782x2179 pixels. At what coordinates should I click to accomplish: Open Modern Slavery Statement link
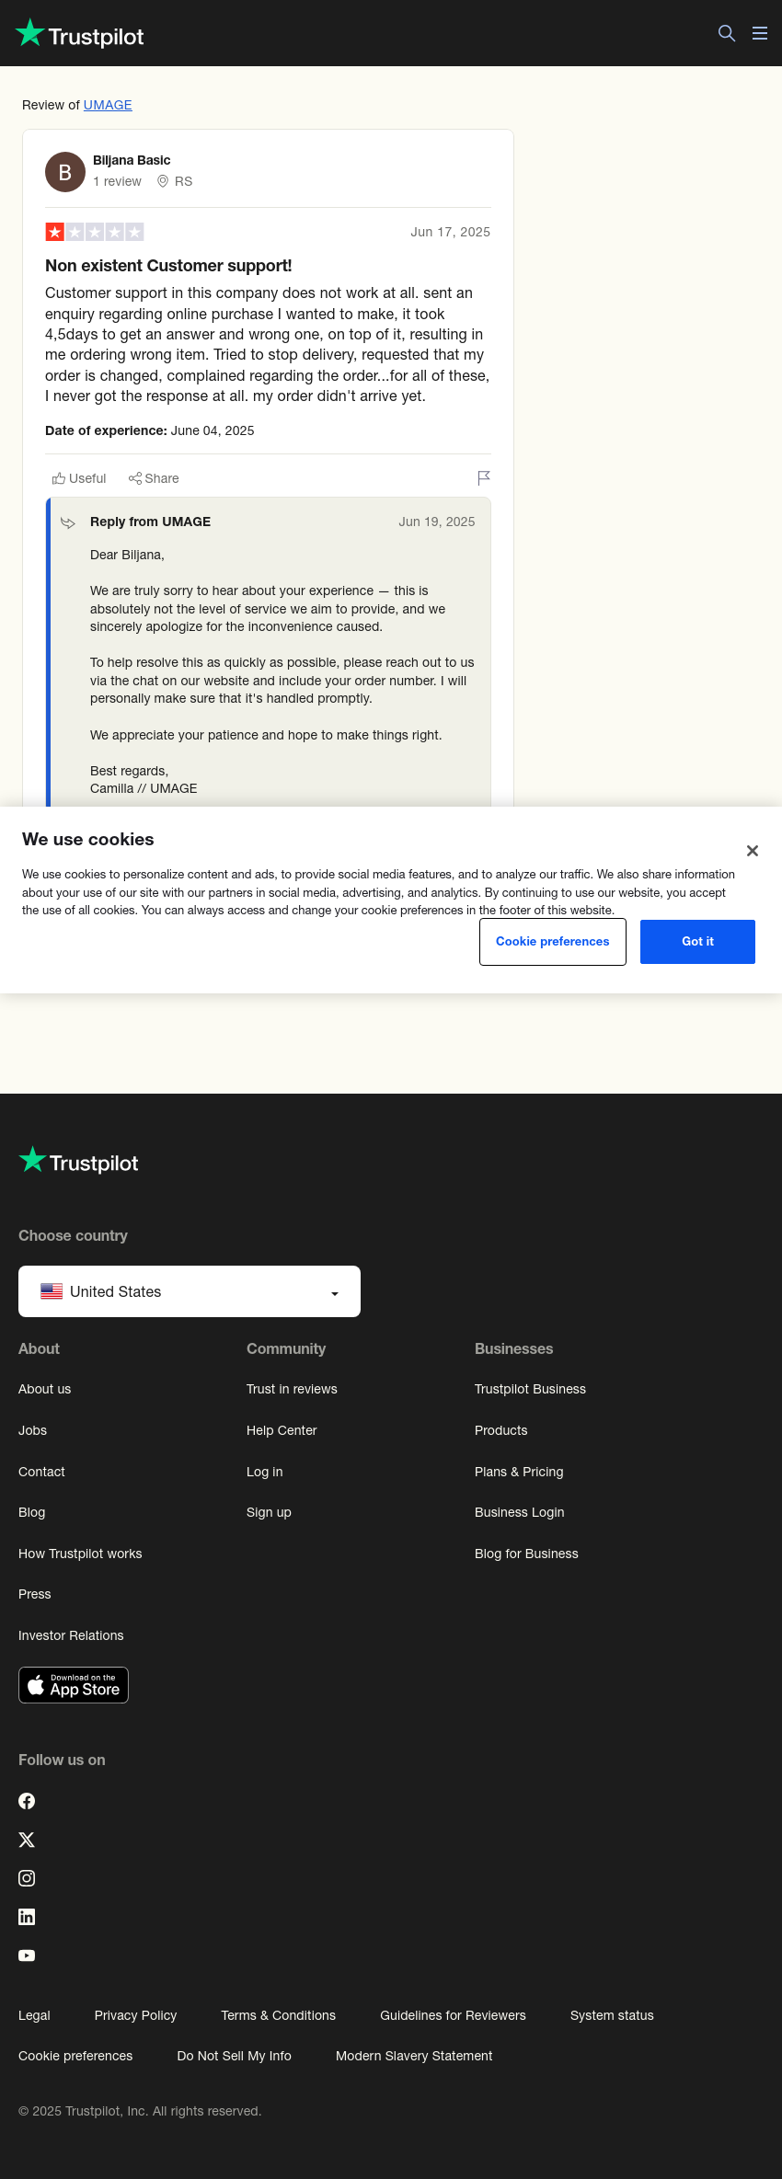[x=414, y=2056]
